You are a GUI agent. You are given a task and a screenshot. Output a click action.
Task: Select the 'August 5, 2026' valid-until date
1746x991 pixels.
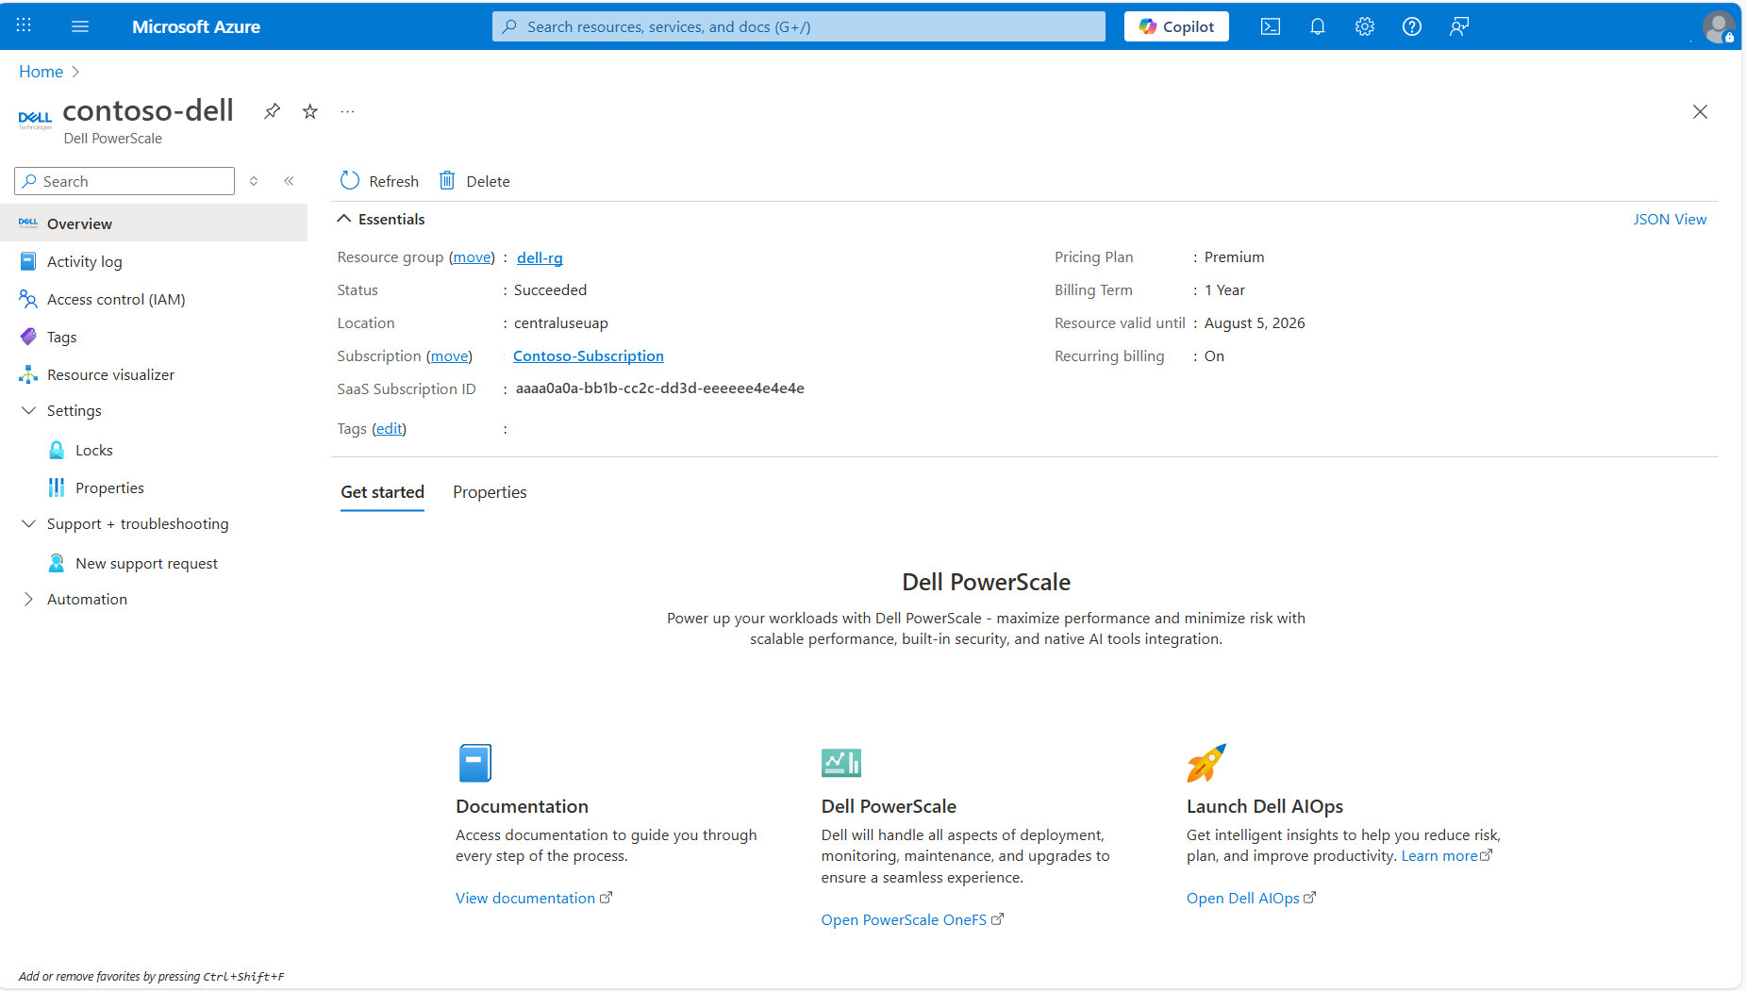click(x=1255, y=323)
